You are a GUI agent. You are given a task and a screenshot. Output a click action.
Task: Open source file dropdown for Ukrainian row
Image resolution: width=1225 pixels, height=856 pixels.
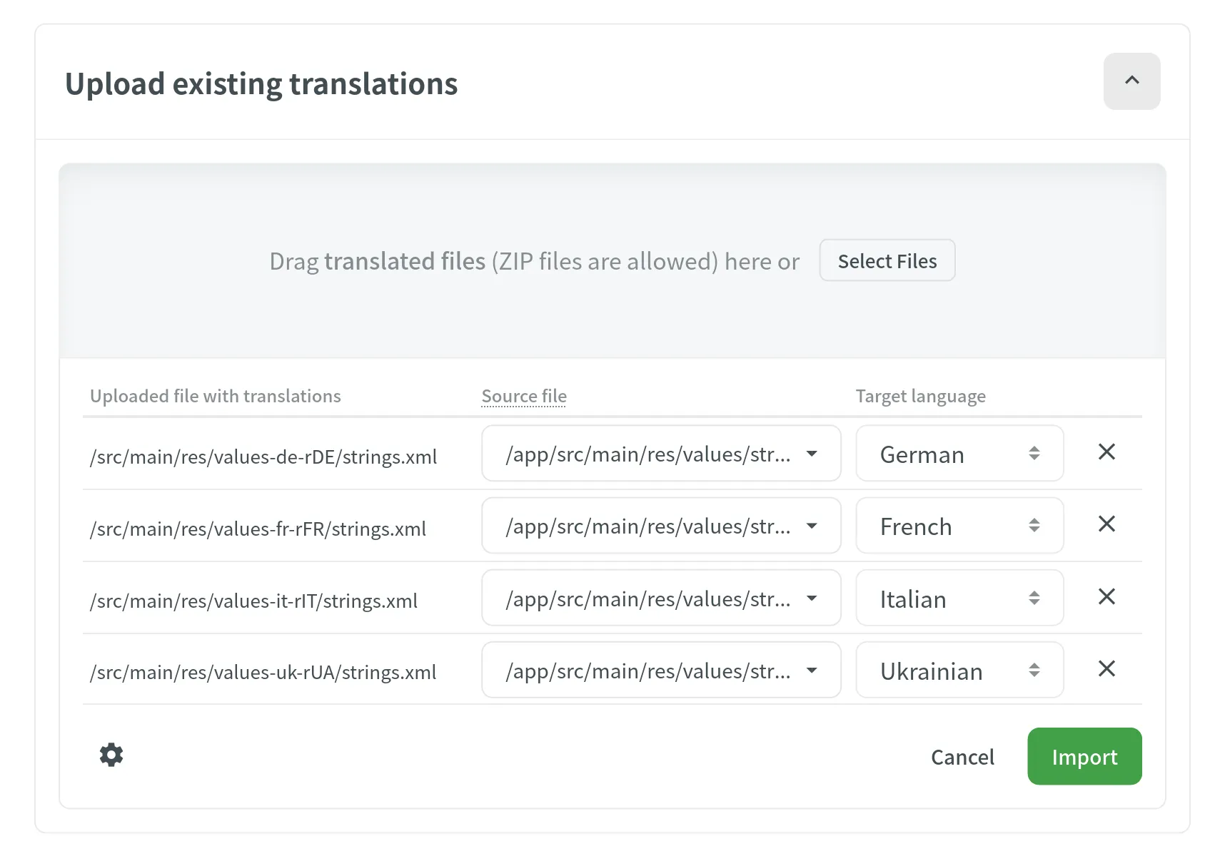click(660, 671)
